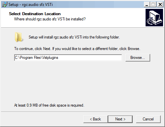Go back with the < Back button

[x=96, y=119]
